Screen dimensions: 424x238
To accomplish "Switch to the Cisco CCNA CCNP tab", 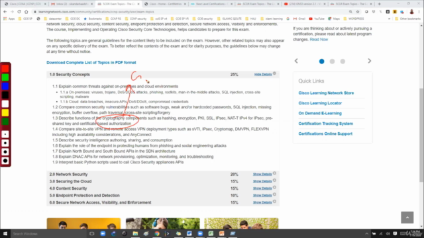I will [25, 4].
